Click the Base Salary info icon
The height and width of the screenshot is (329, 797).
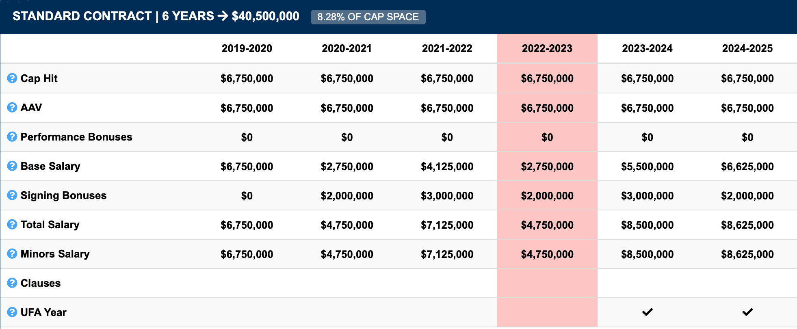click(12, 166)
